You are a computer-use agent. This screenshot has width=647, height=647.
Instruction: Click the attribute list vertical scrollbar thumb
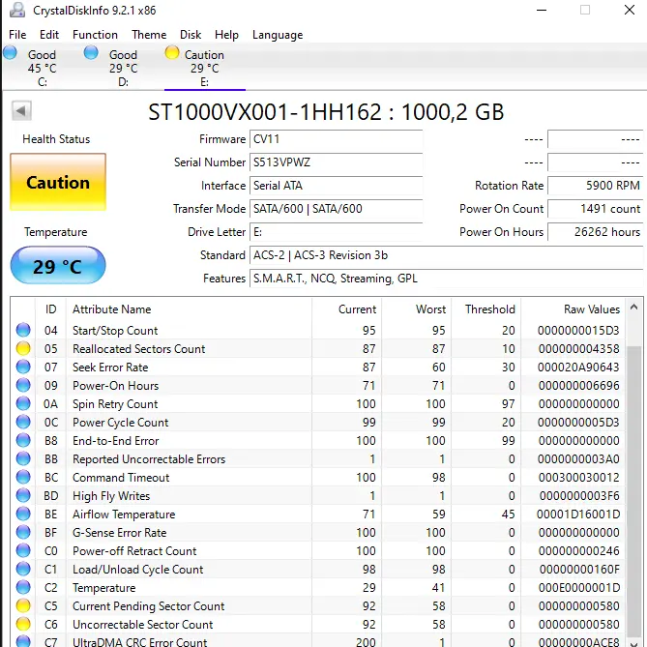[x=634, y=491]
